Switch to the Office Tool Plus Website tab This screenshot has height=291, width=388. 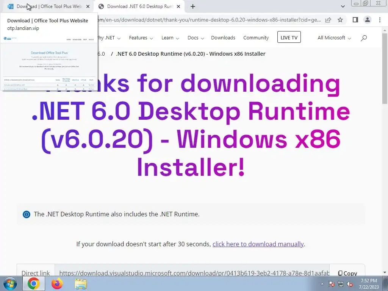(49, 6)
